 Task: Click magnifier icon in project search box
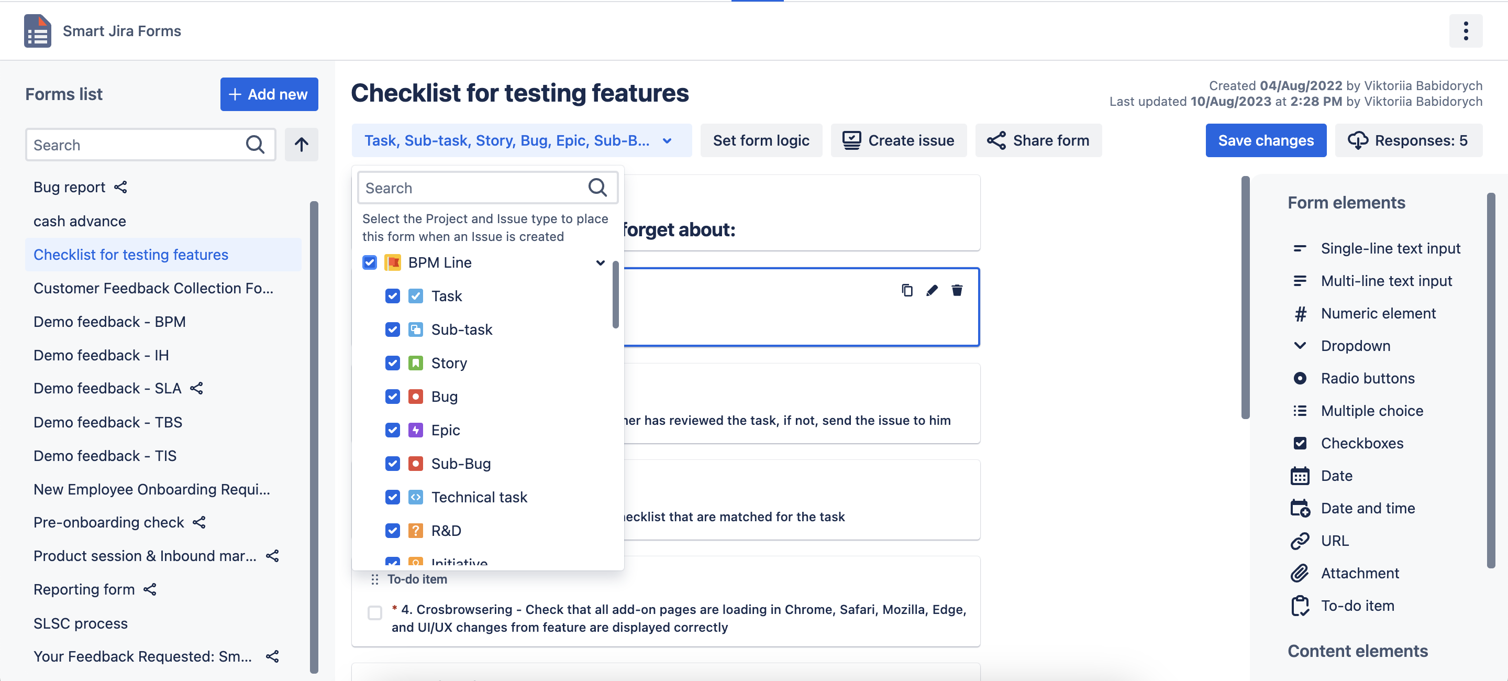coord(597,188)
